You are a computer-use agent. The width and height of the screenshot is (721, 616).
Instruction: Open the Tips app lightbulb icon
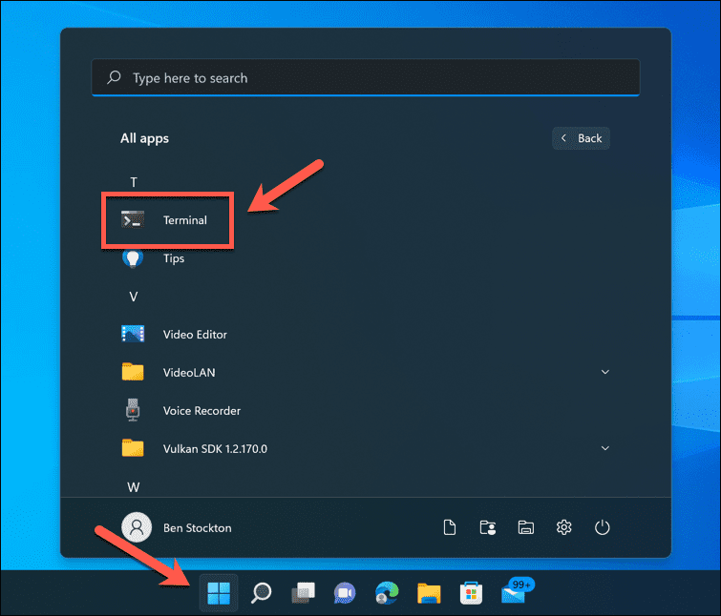pos(133,258)
